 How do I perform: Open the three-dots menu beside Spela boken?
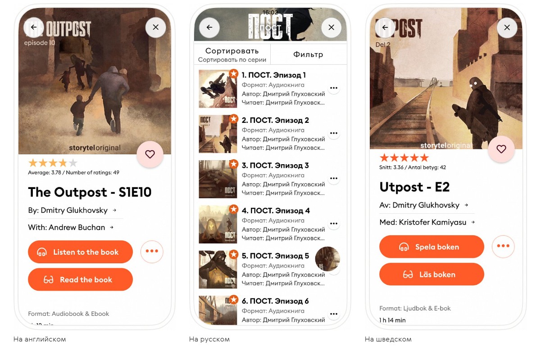(x=503, y=246)
